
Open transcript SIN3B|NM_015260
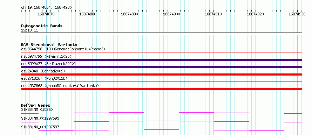point(37,109)
